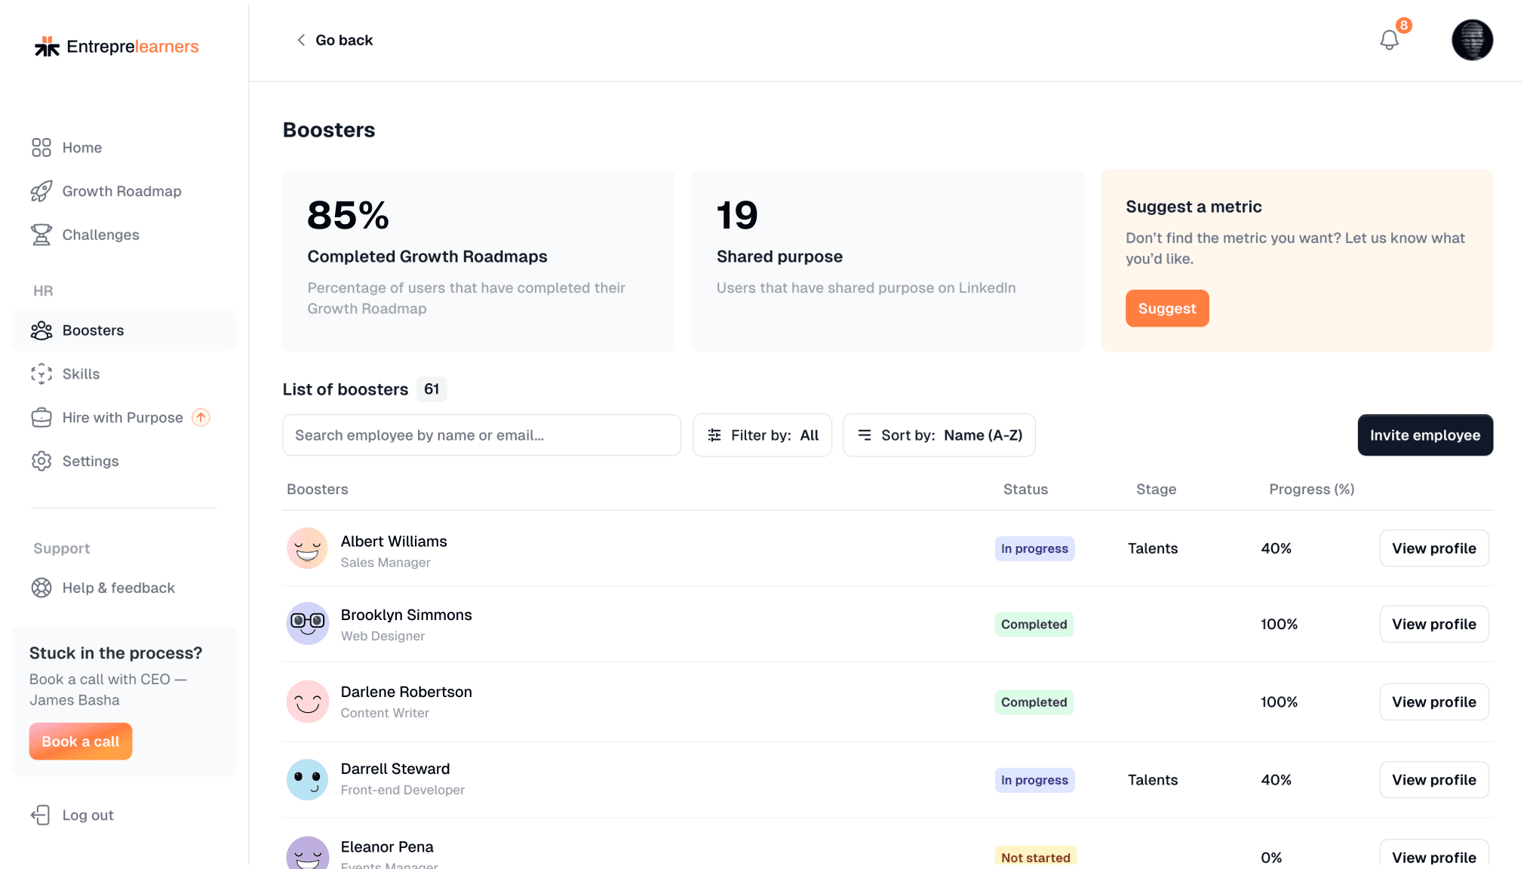Image resolution: width=1527 pixels, height=869 pixels.
Task: Click the Skills sidebar icon
Action: point(41,374)
